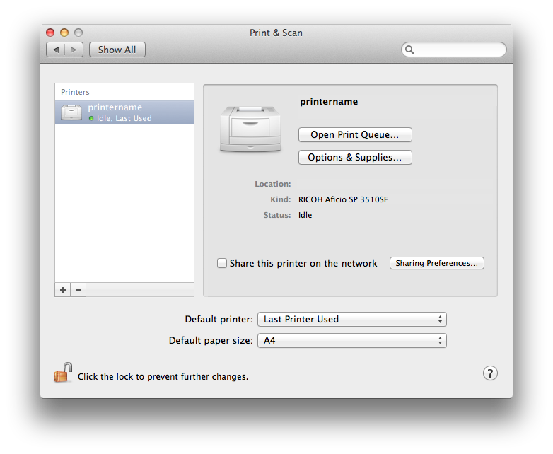Click 'Click the lock to prevent further changes' text
This screenshot has width=553, height=454.
(163, 377)
